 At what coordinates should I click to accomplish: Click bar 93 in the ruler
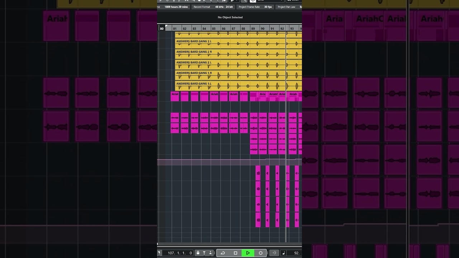[292, 28]
